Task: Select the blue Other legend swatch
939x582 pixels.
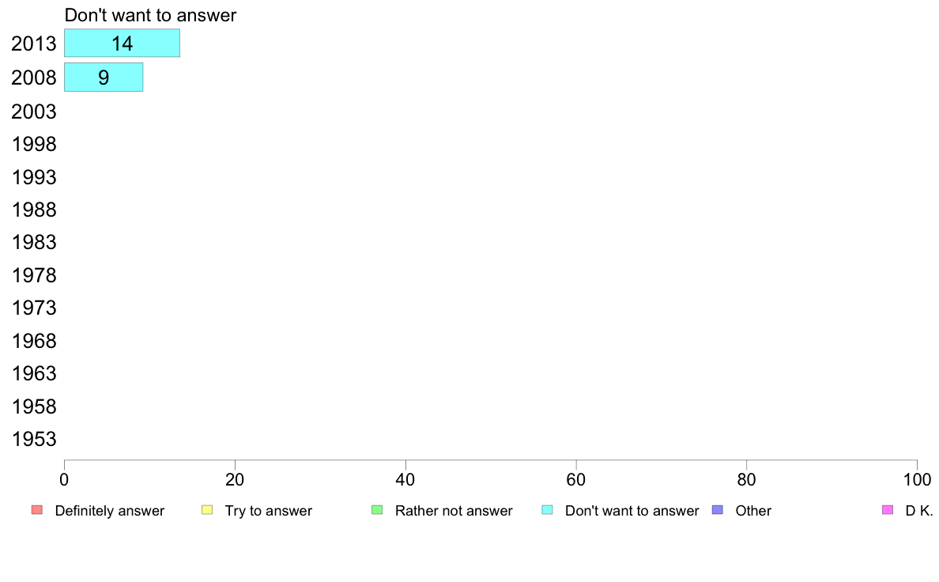Action: (x=718, y=510)
